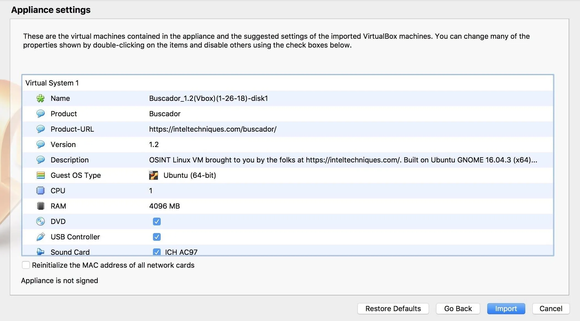Select the Ubuntu (64-bit) value
Screen dimensions: 580x321
coord(190,175)
